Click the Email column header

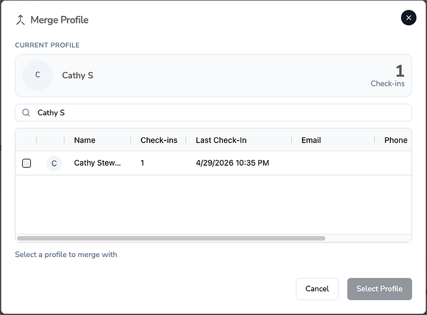tap(311, 140)
